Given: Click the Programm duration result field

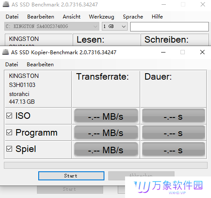Looking at the screenshot, I should click(x=174, y=133).
